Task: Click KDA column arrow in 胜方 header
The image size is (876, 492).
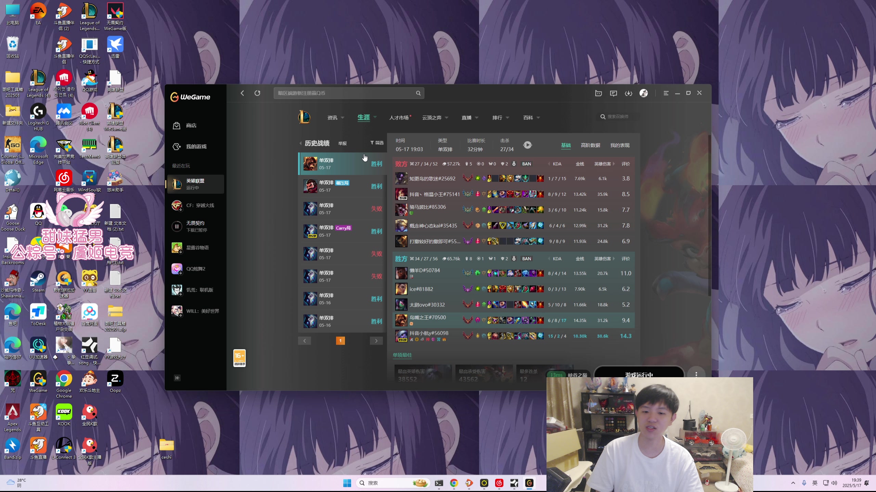Action: coord(549,259)
